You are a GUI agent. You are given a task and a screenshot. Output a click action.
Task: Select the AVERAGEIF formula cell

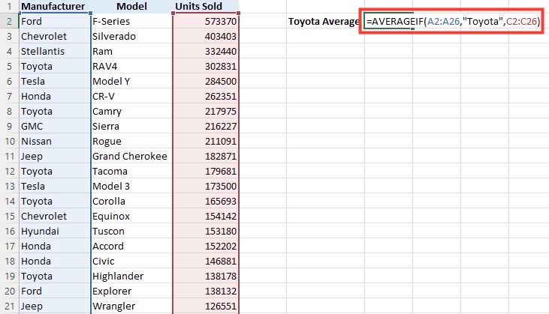pyautogui.click(x=452, y=21)
